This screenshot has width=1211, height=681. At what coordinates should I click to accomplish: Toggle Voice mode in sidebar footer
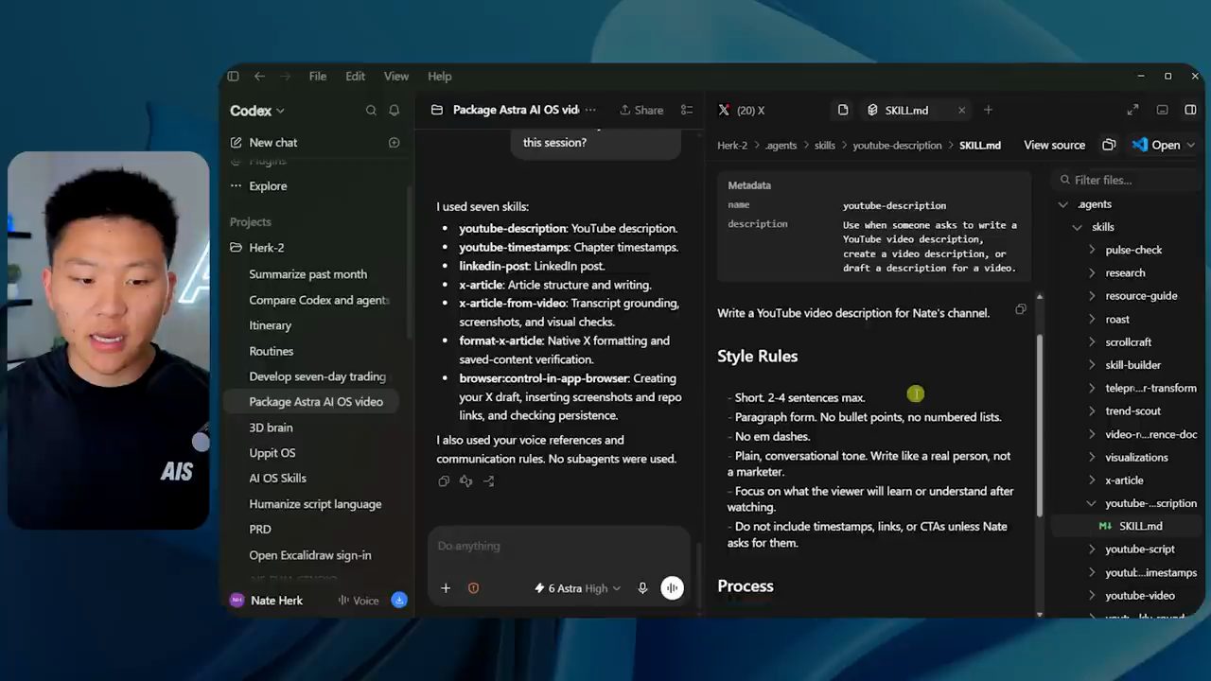[359, 601]
